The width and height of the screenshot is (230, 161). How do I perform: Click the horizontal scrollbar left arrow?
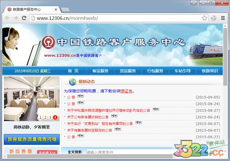(5, 156)
